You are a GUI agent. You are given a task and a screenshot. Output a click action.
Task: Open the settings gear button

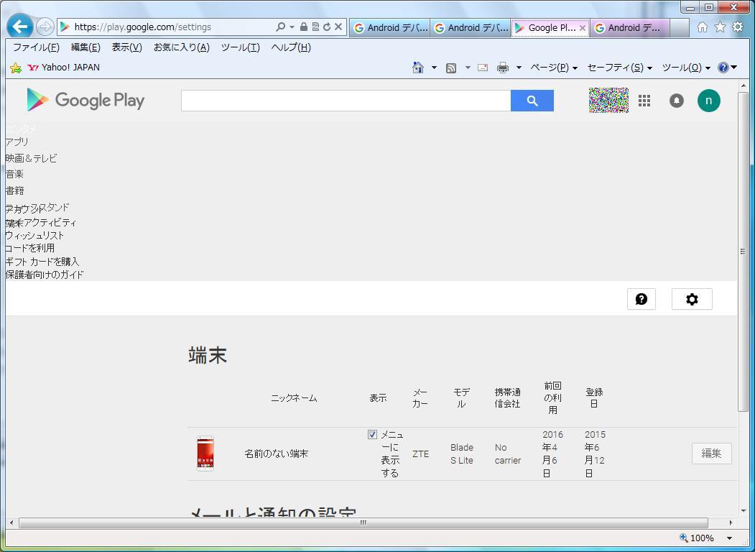[692, 299]
